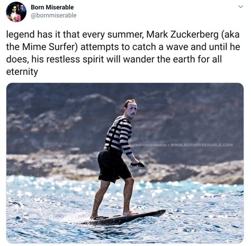Click the words Mark Zuckerberg in tweet
The image size is (251, 246).
coord(182,34)
